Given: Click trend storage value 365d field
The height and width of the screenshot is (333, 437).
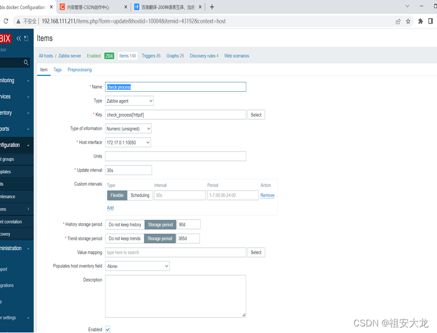Looking at the screenshot, I should click(x=188, y=238).
